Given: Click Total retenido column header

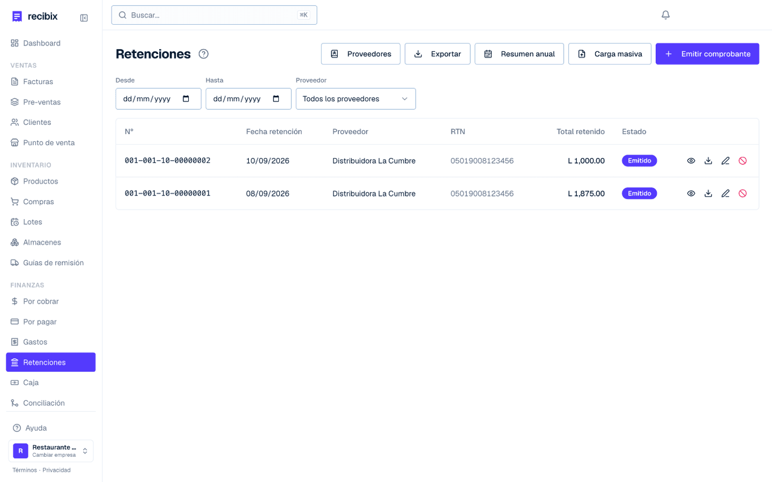Looking at the screenshot, I should click(x=581, y=132).
